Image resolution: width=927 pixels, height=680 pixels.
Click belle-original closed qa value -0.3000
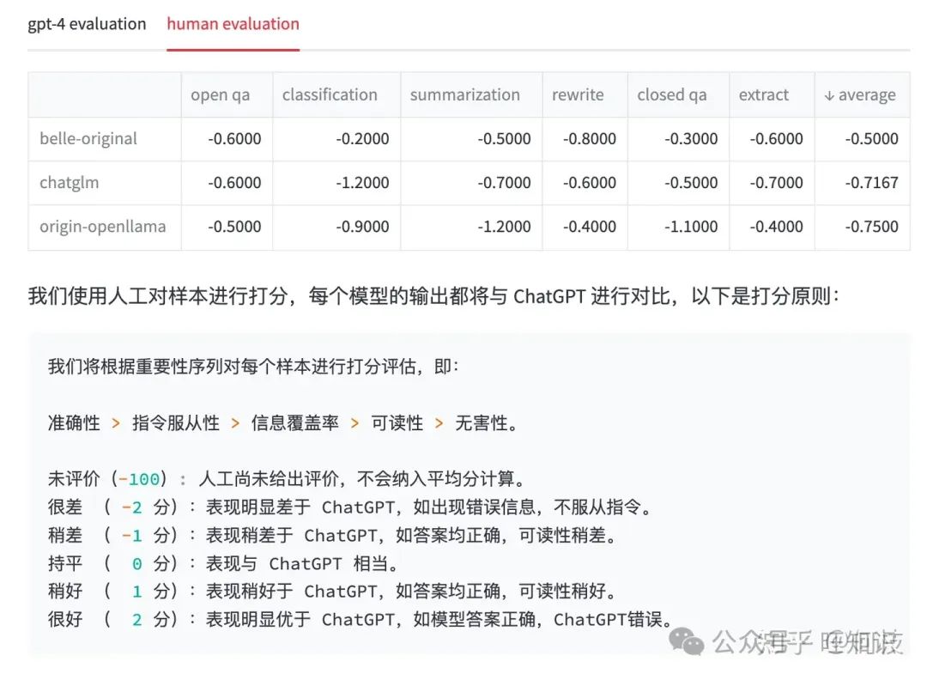(x=691, y=138)
